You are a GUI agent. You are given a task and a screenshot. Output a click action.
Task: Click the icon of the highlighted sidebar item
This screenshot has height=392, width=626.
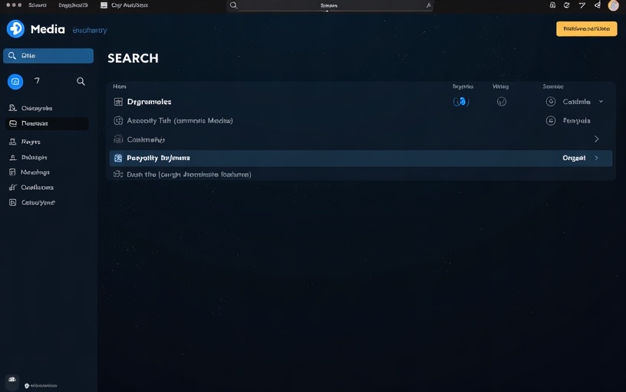click(13, 123)
